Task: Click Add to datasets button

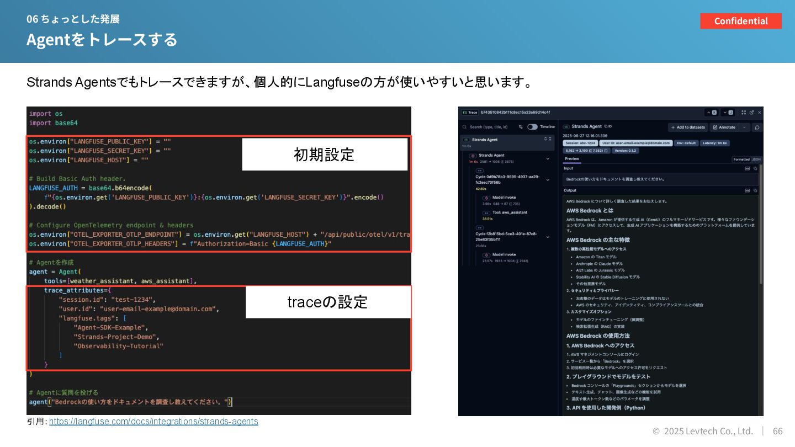Action: click(688, 127)
